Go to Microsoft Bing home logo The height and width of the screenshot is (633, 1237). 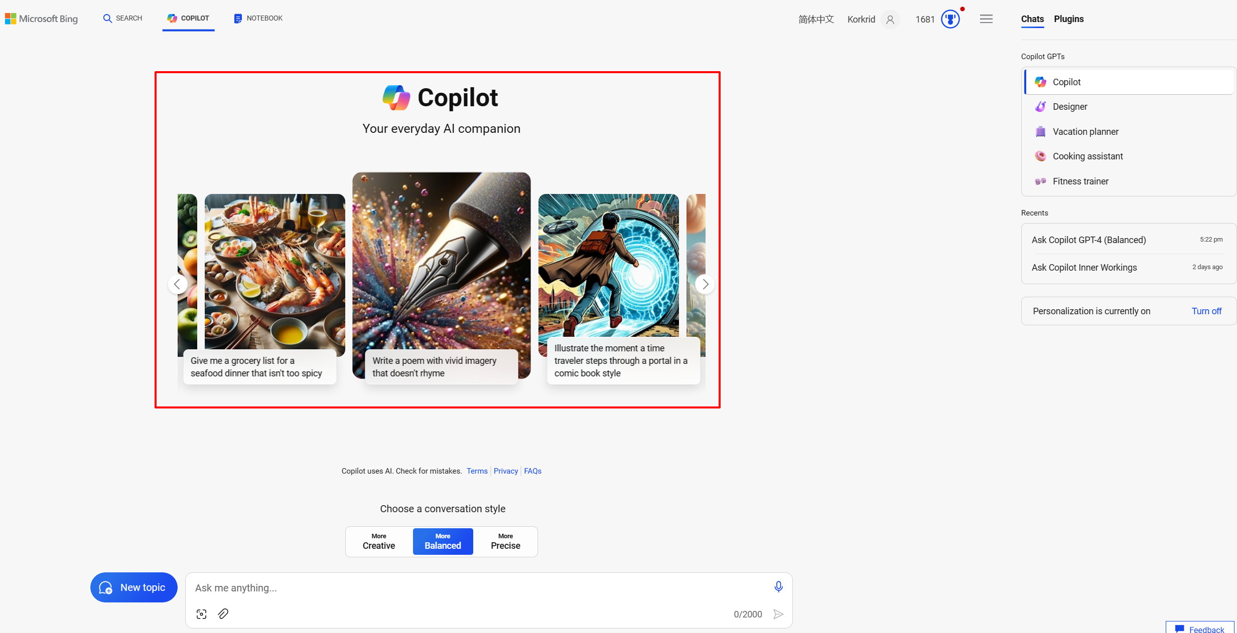[x=42, y=19]
